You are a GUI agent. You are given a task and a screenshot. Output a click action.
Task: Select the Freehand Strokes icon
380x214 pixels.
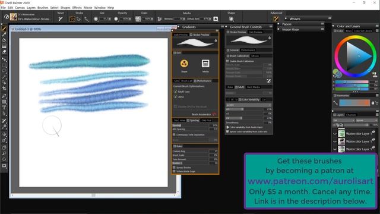(x=72, y=18)
